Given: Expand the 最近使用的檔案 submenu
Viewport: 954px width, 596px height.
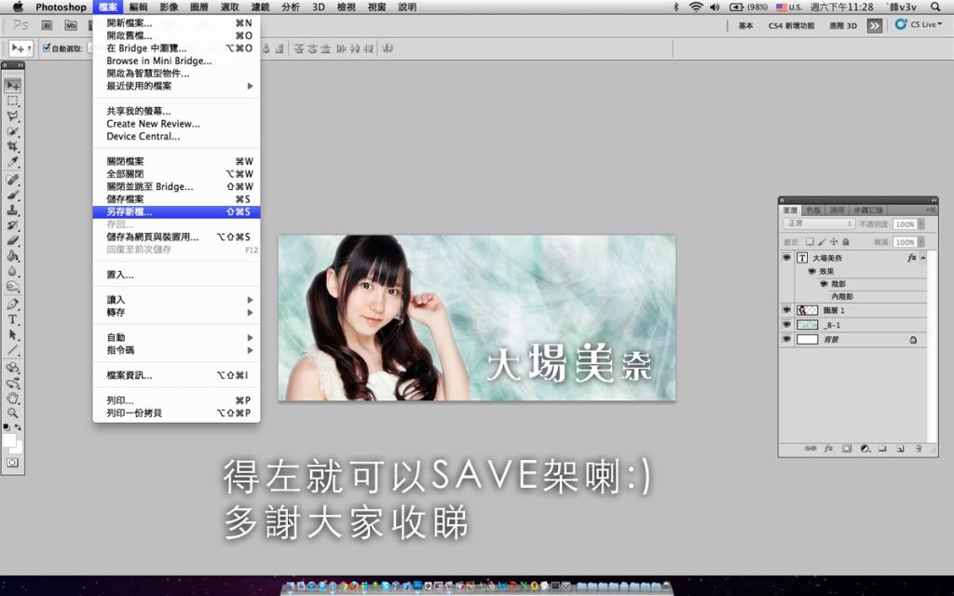Looking at the screenshot, I should (x=177, y=86).
